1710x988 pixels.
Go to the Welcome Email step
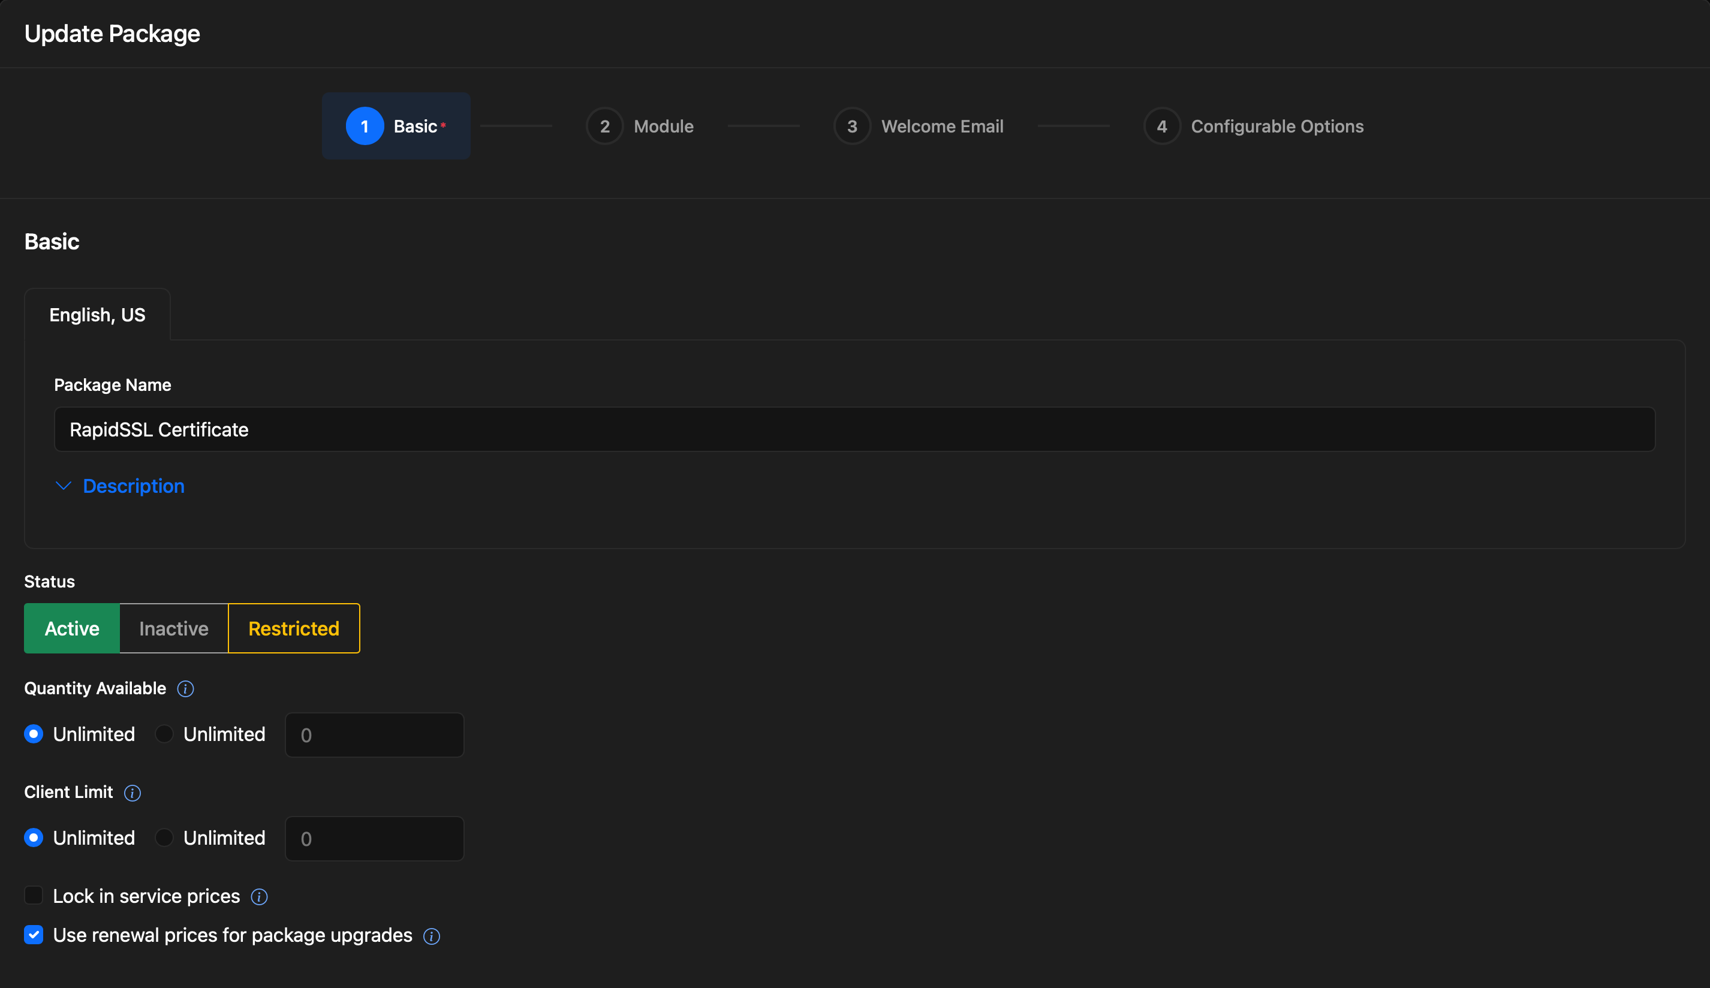[942, 126]
